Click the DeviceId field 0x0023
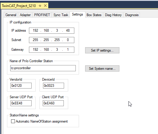158x134 pixels. (54, 86)
